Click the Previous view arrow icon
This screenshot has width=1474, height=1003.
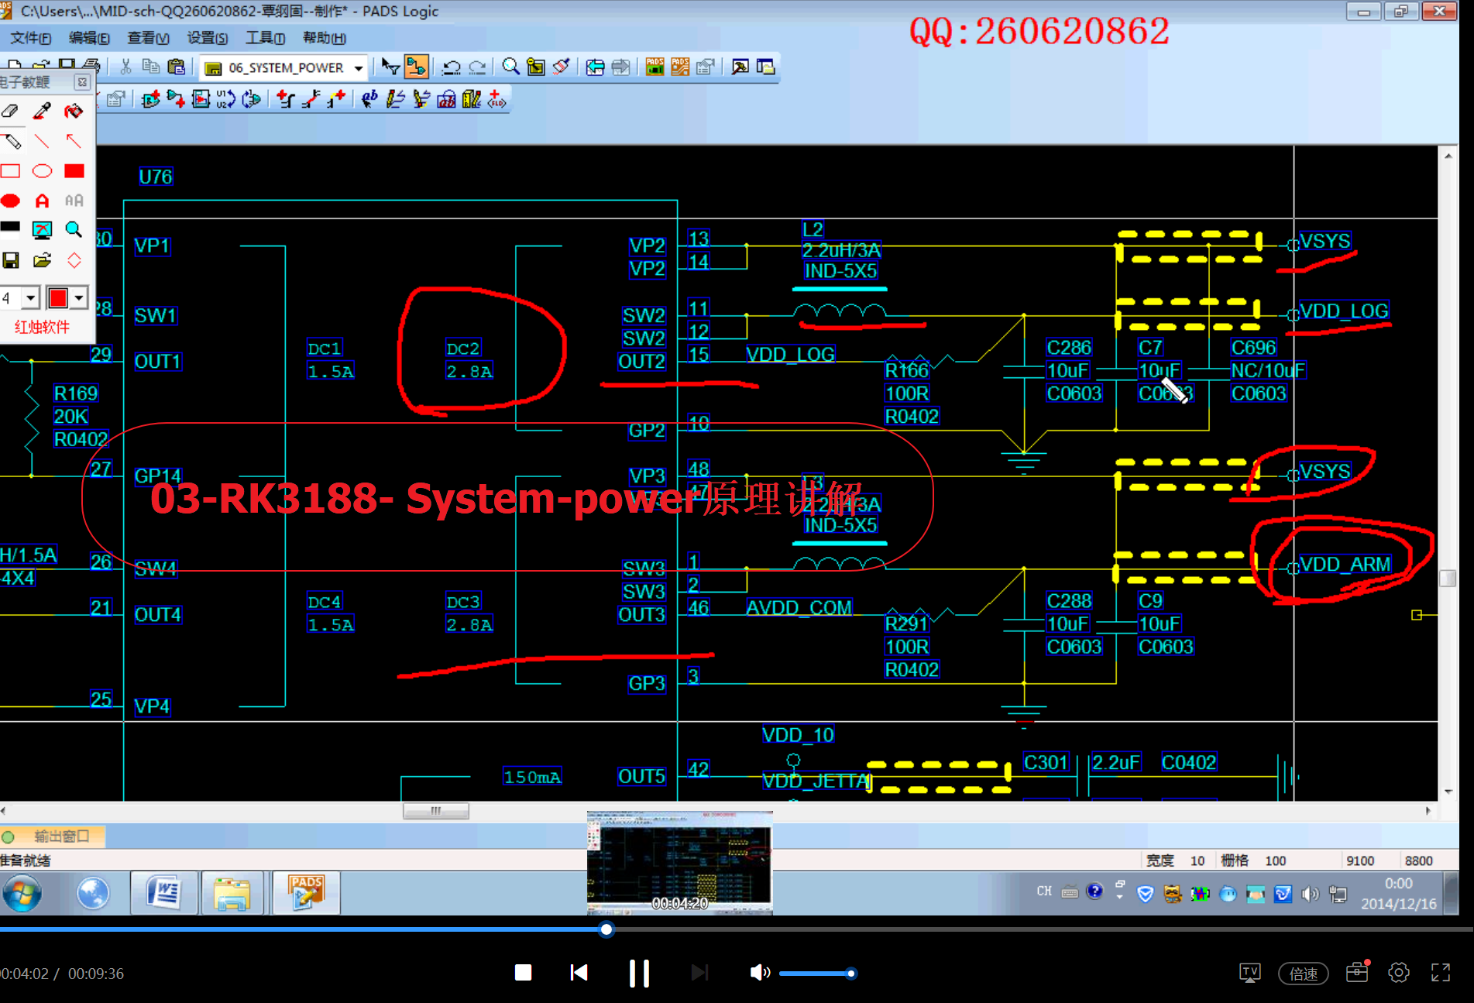coord(595,67)
